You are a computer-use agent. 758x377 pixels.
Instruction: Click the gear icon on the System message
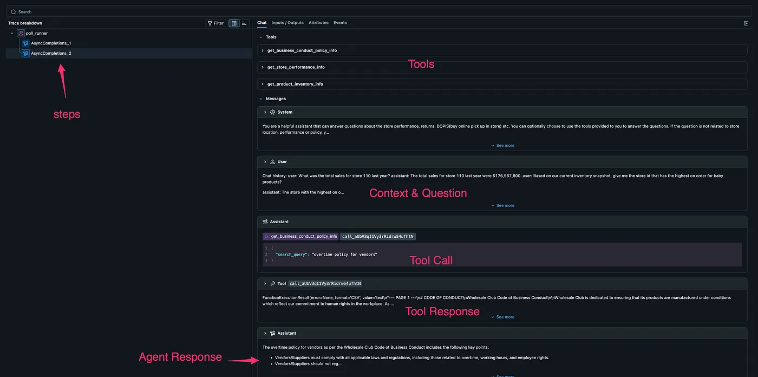click(x=271, y=112)
